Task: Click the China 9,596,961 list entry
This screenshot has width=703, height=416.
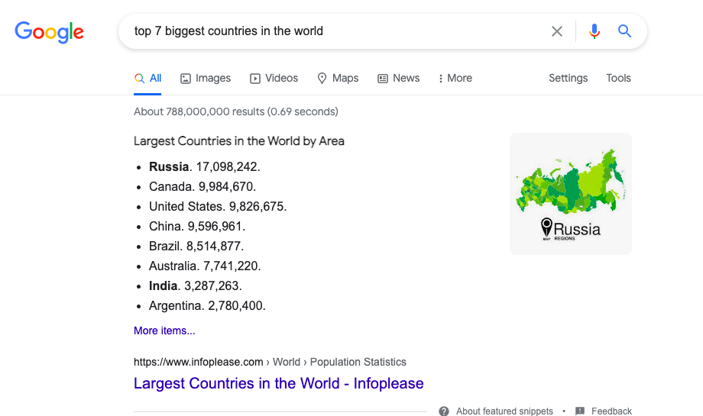Action: point(197,226)
